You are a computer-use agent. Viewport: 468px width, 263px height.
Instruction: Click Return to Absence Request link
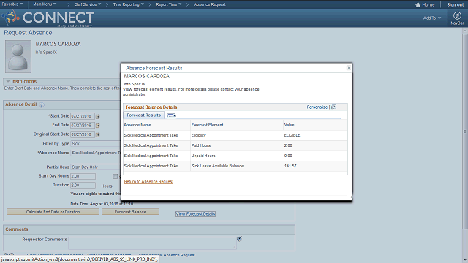pos(148,182)
